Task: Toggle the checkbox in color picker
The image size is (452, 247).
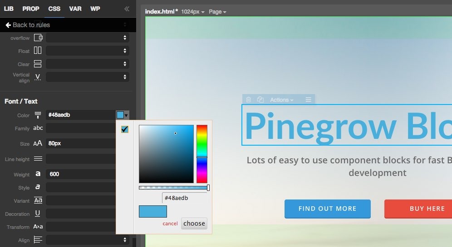Action: pyautogui.click(x=125, y=129)
